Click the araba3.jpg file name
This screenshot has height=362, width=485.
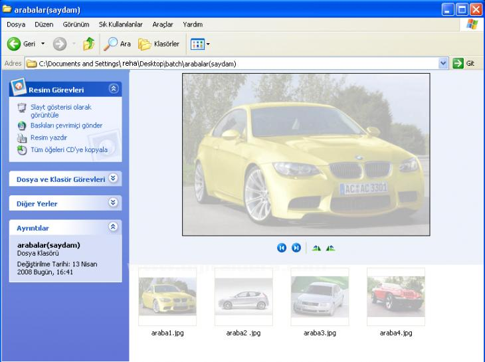pyautogui.click(x=320, y=333)
